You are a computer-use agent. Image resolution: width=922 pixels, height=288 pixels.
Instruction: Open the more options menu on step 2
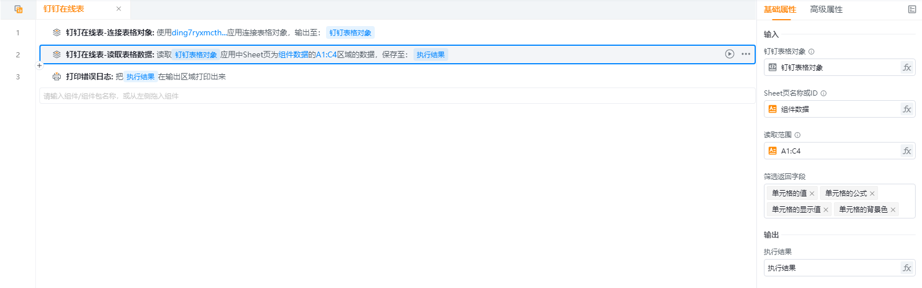746,54
